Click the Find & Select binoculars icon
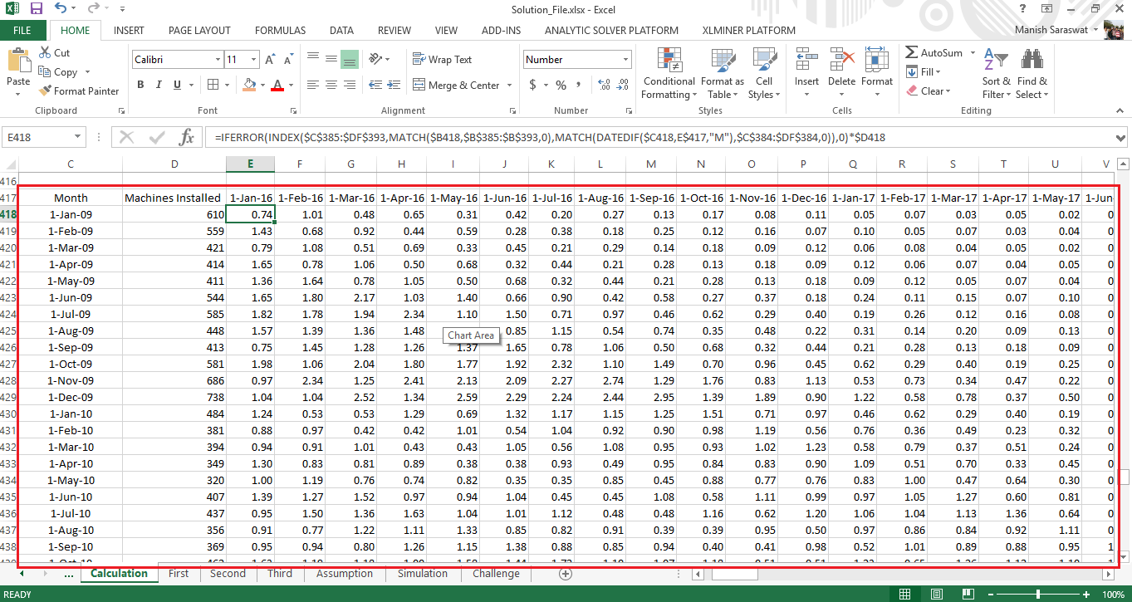This screenshot has height=602, width=1132. [1032, 61]
